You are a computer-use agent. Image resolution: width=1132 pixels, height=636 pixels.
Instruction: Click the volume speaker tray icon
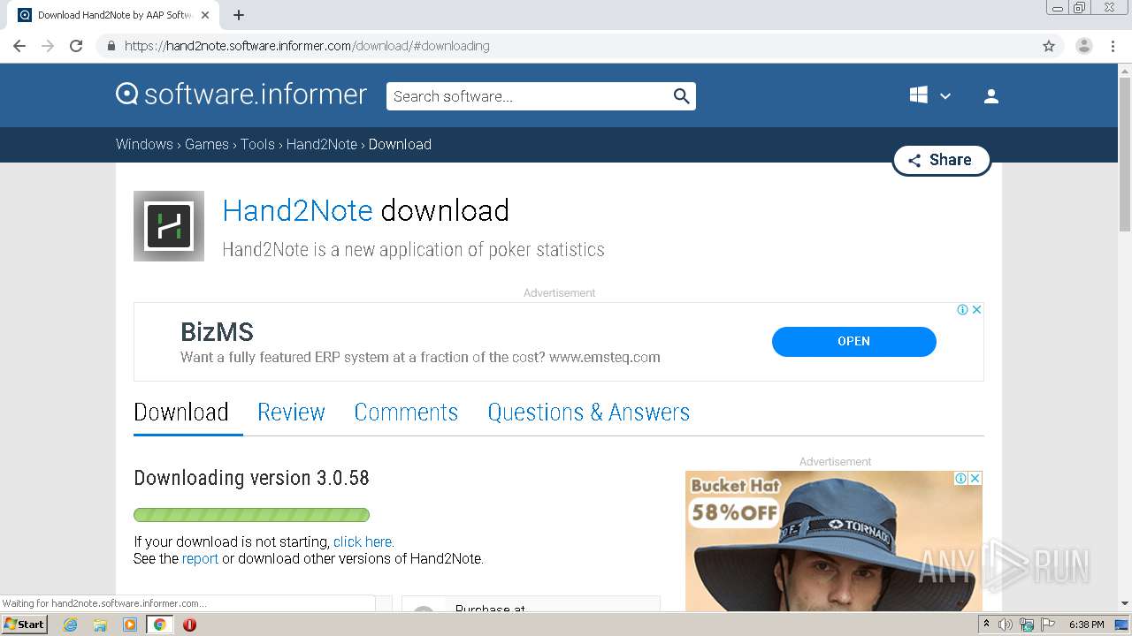pos(1006,625)
